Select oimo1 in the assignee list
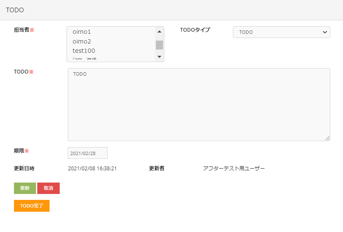This screenshot has width=343, height=232. coord(82,32)
